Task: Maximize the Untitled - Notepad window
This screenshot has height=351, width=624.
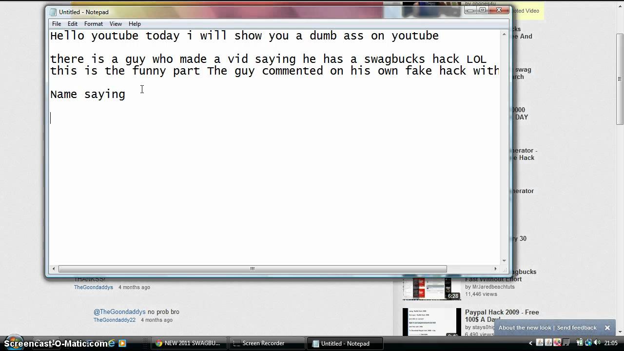Action: coord(483,10)
